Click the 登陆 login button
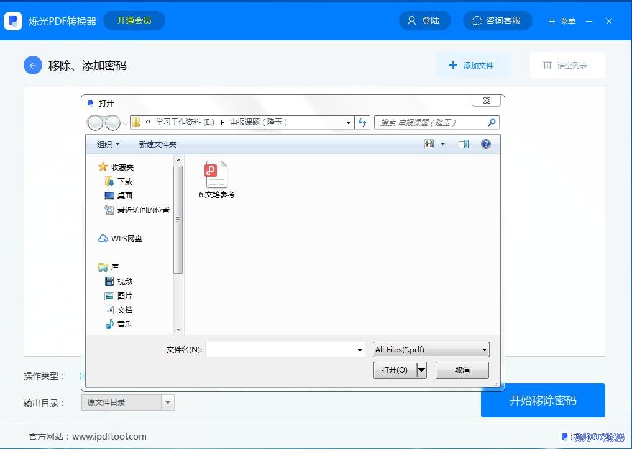The height and width of the screenshot is (449, 632). click(x=424, y=20)
